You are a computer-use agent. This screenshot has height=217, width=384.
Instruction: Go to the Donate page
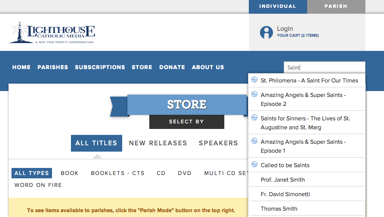172,67
